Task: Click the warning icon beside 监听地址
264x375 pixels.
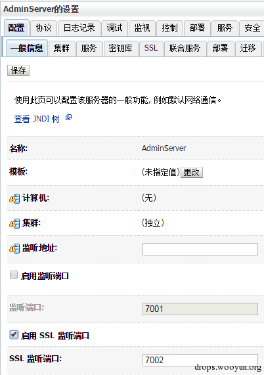Action: (14, 248)
